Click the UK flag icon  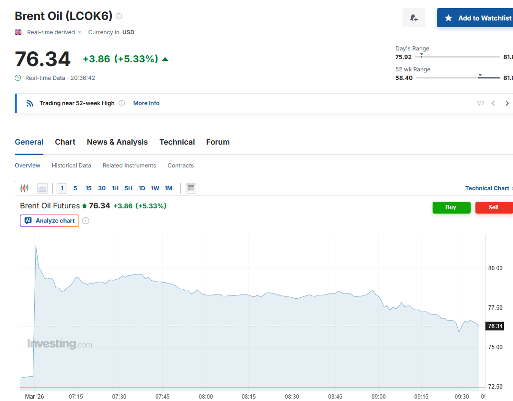coord(18,32)
